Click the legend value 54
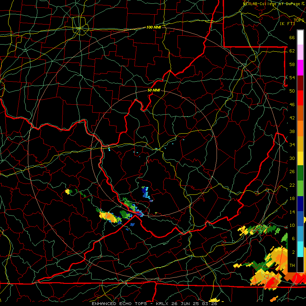Image resolution: width=306 pixels, height=306 pixels. [x=292, y=78]
